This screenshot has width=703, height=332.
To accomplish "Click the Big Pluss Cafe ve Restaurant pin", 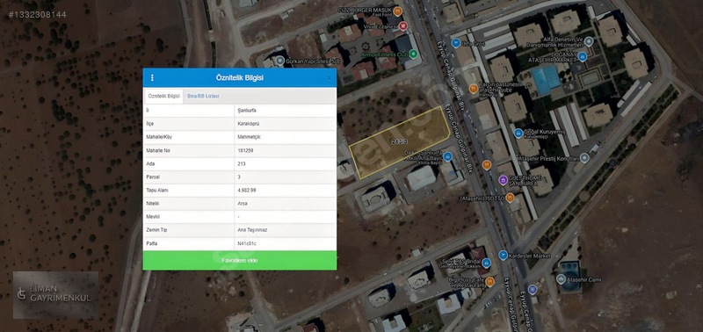I will point(489,282).
